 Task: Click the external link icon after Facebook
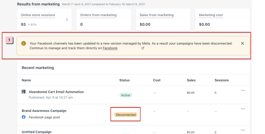[143, 48]
